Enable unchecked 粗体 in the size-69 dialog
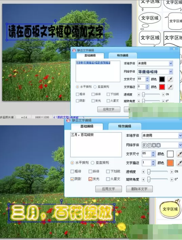 click(x=77, y=94)
